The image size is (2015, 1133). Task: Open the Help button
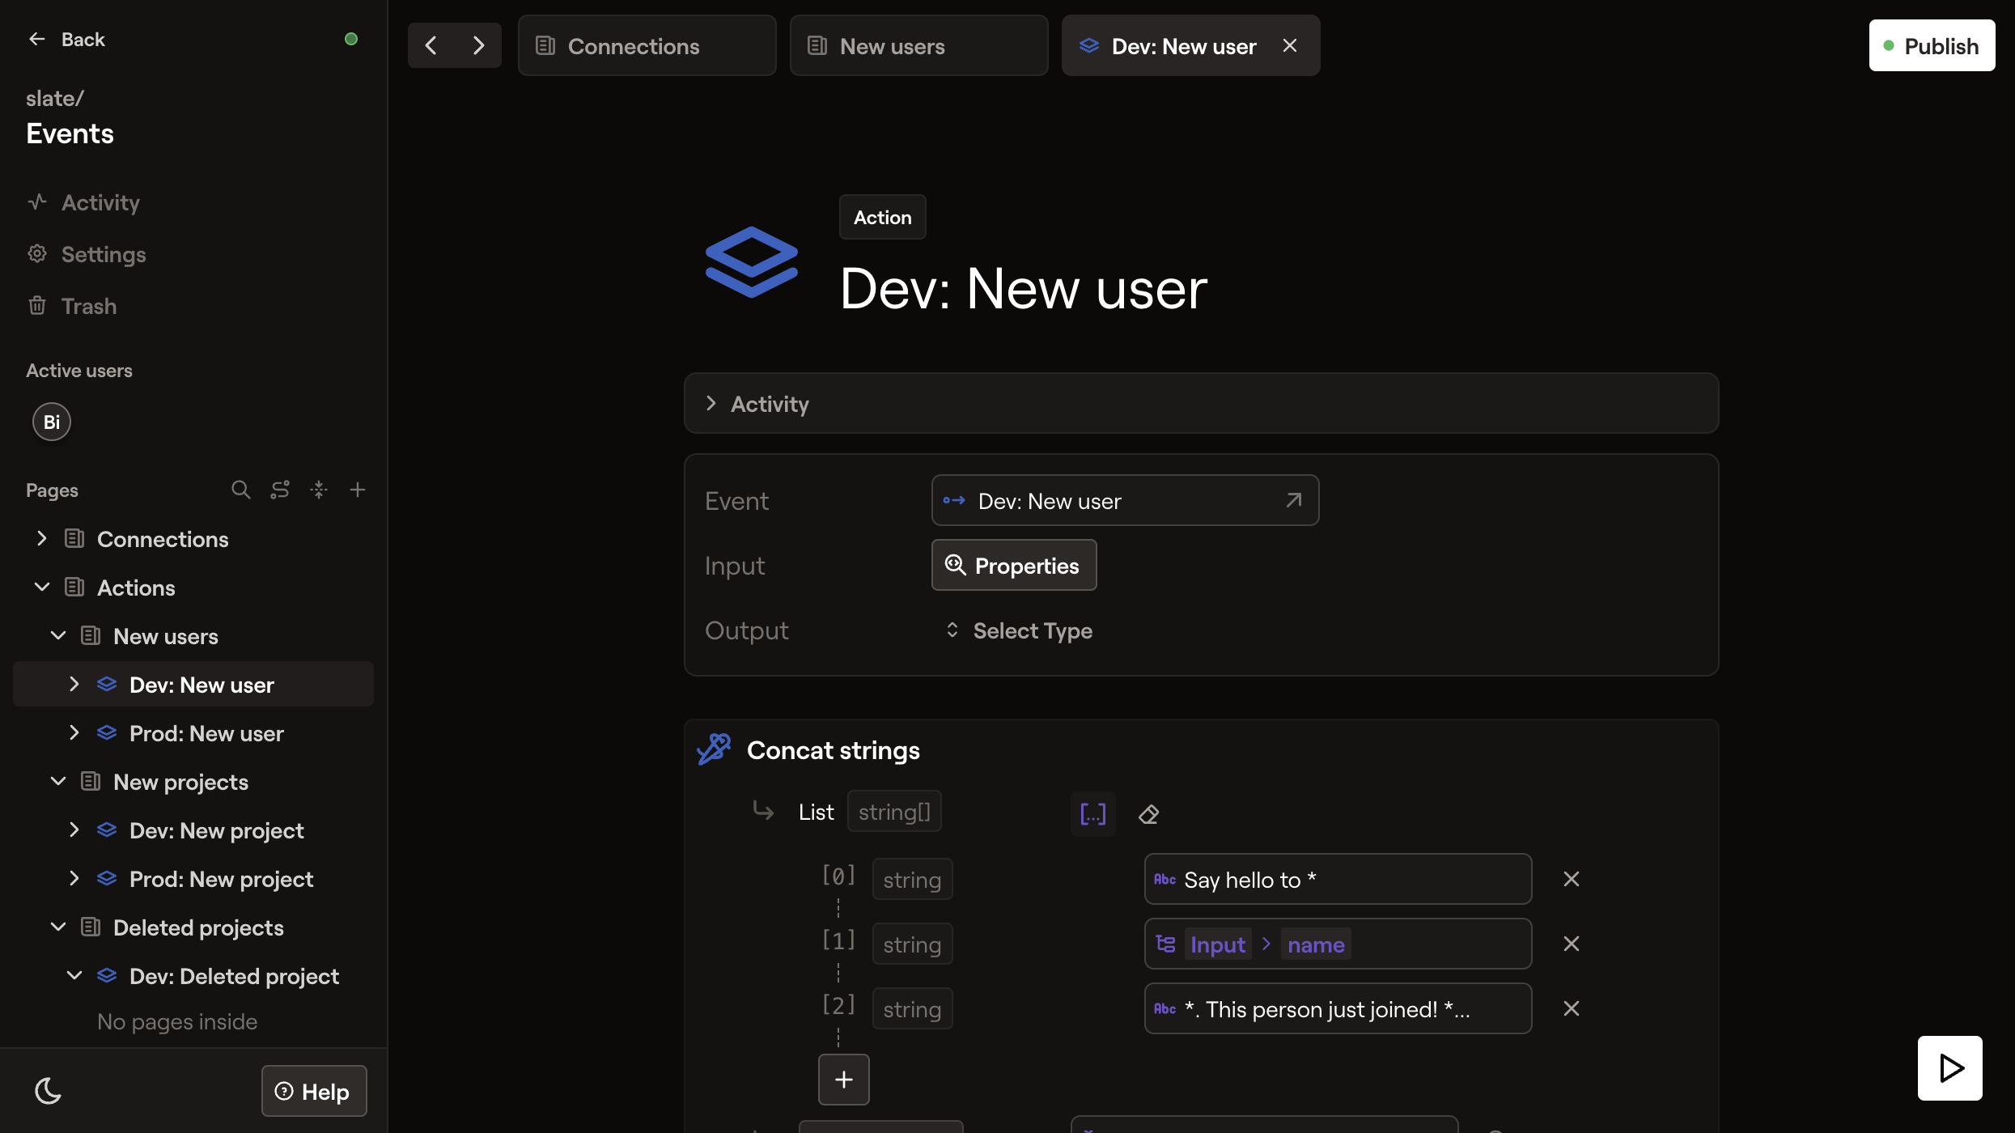click(314, 1091)
